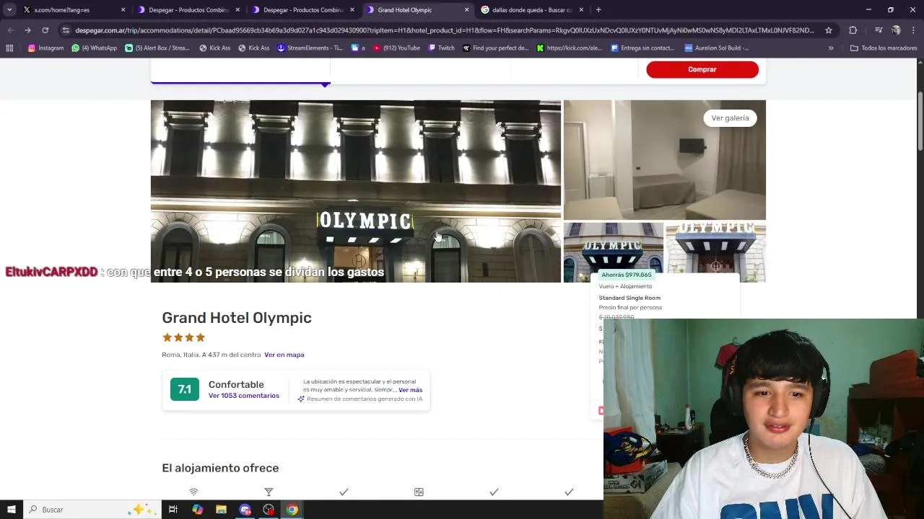Open Entrega sin contact... bookmark
The width and height of the screenshot is (924, 519).
pyautogui.click(x=642, y=48)
